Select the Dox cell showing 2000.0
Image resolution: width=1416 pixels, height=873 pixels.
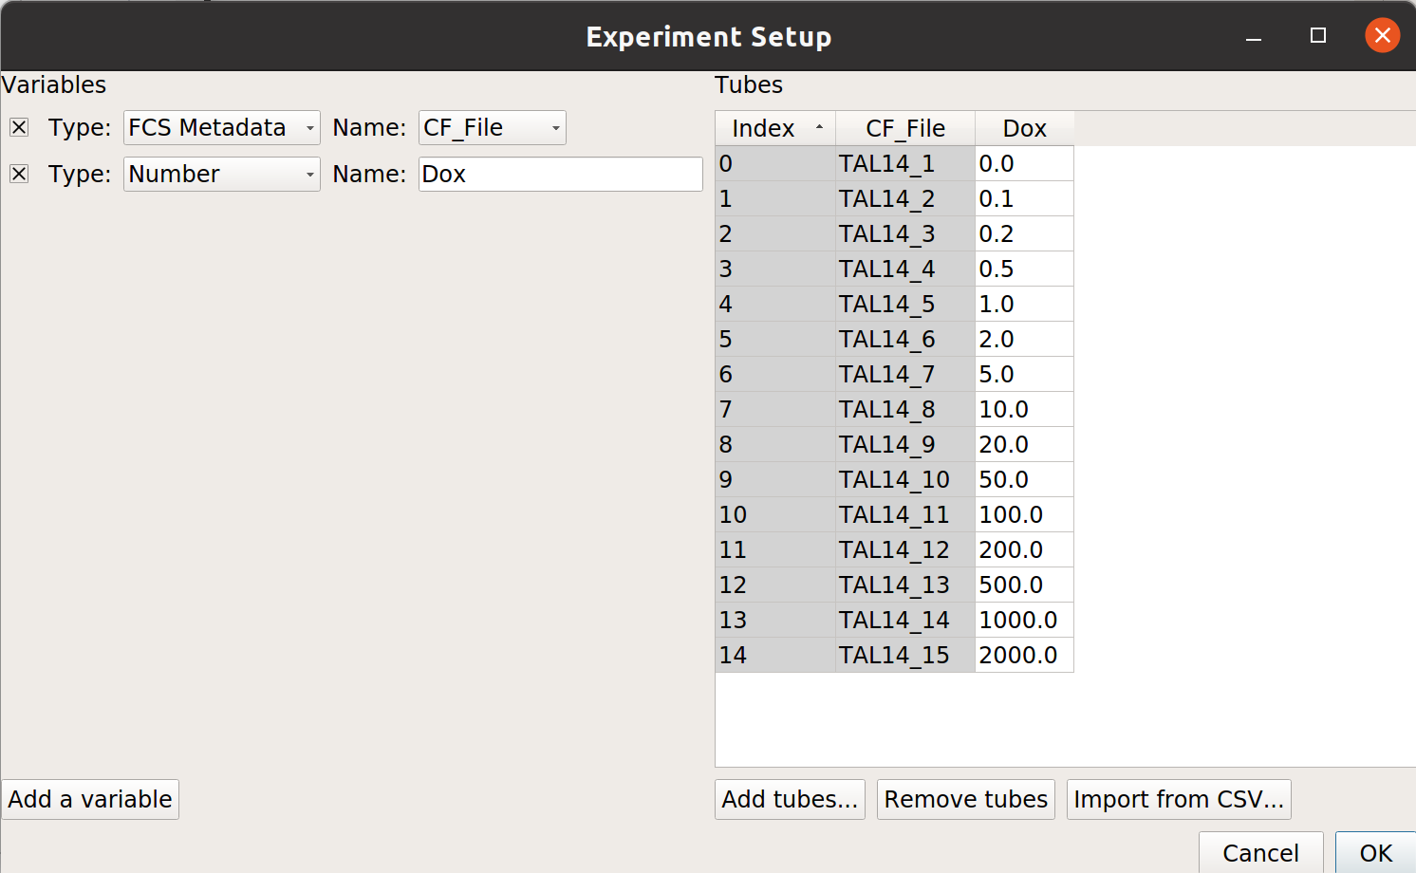(x=1025, y=655)
